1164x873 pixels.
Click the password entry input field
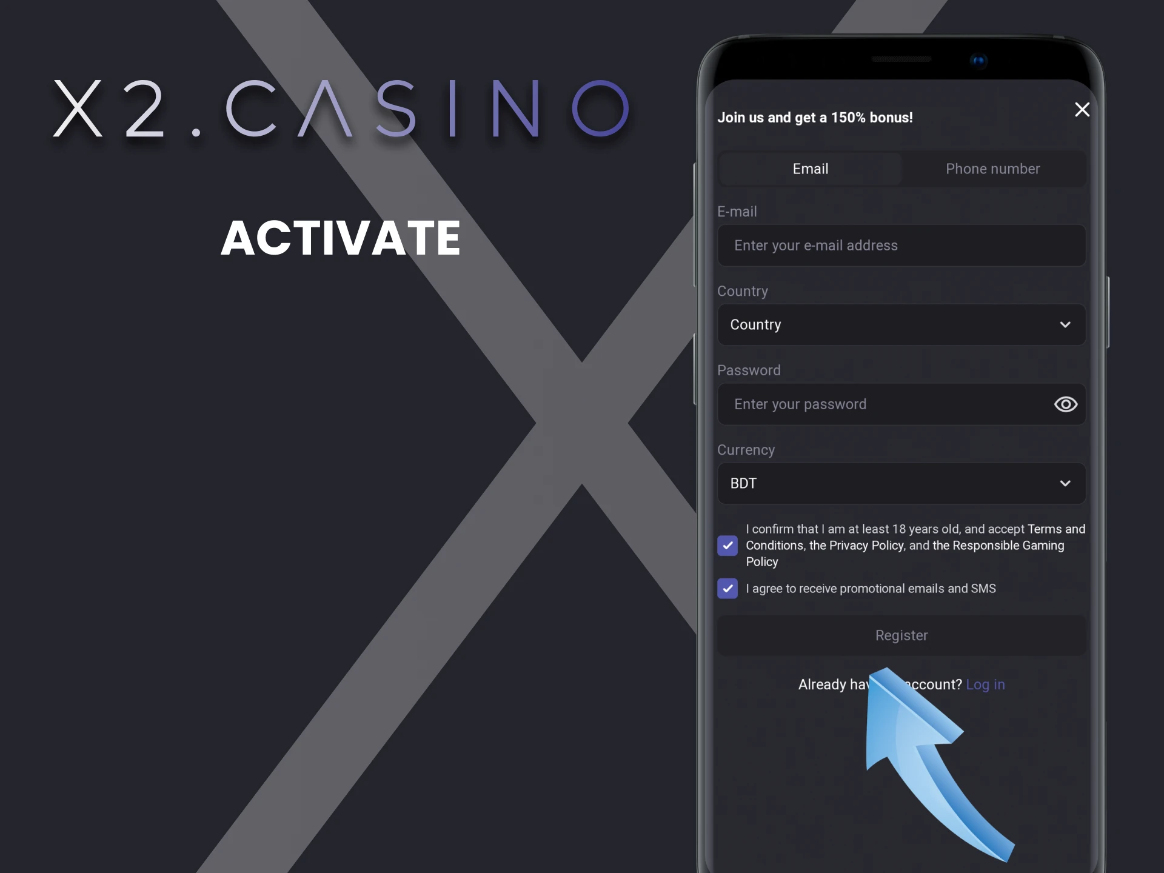click(901, 404)
